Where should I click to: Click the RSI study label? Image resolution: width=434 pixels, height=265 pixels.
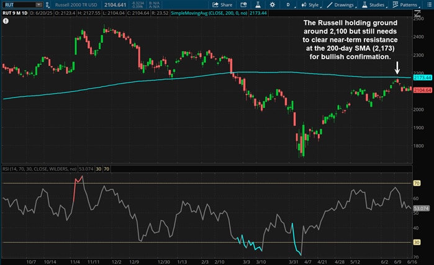[39, 169]
